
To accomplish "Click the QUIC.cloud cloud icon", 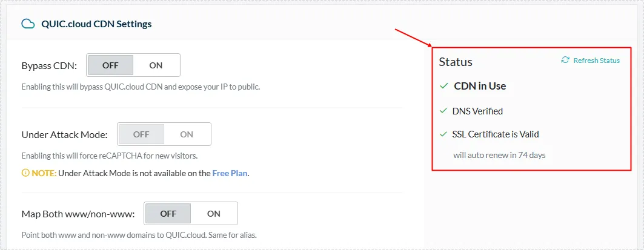I will coord(28,24).
